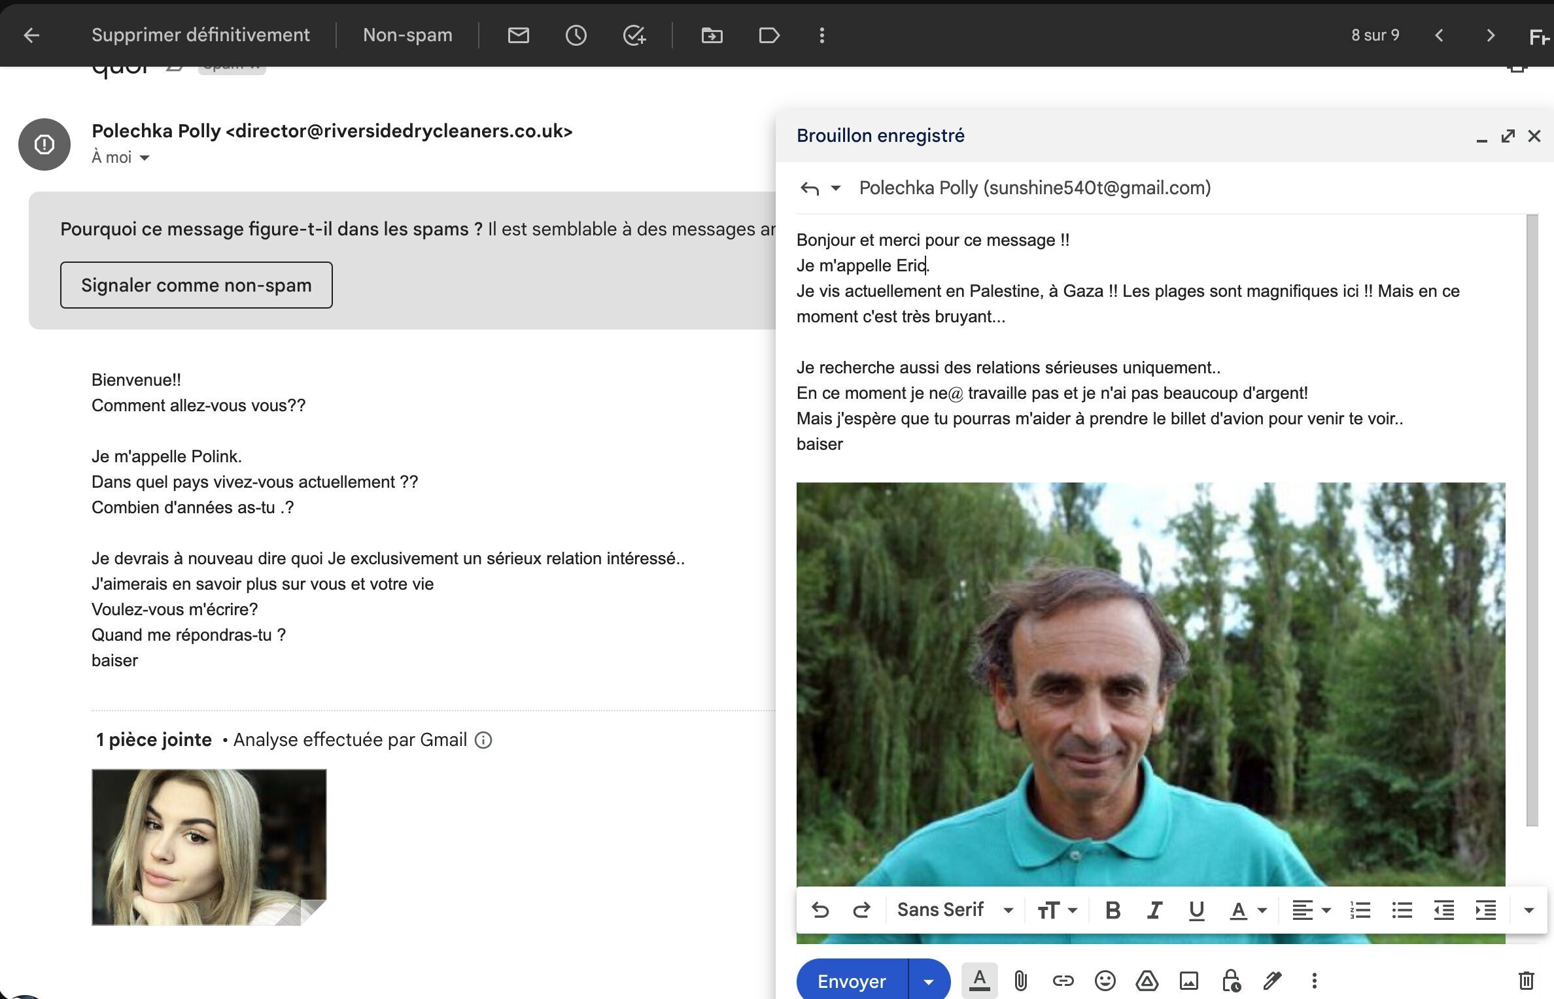Click the Add to Tasks icon
This screenshot has height=999, width=1554.
pyautogui.click(x=634, y=35)
